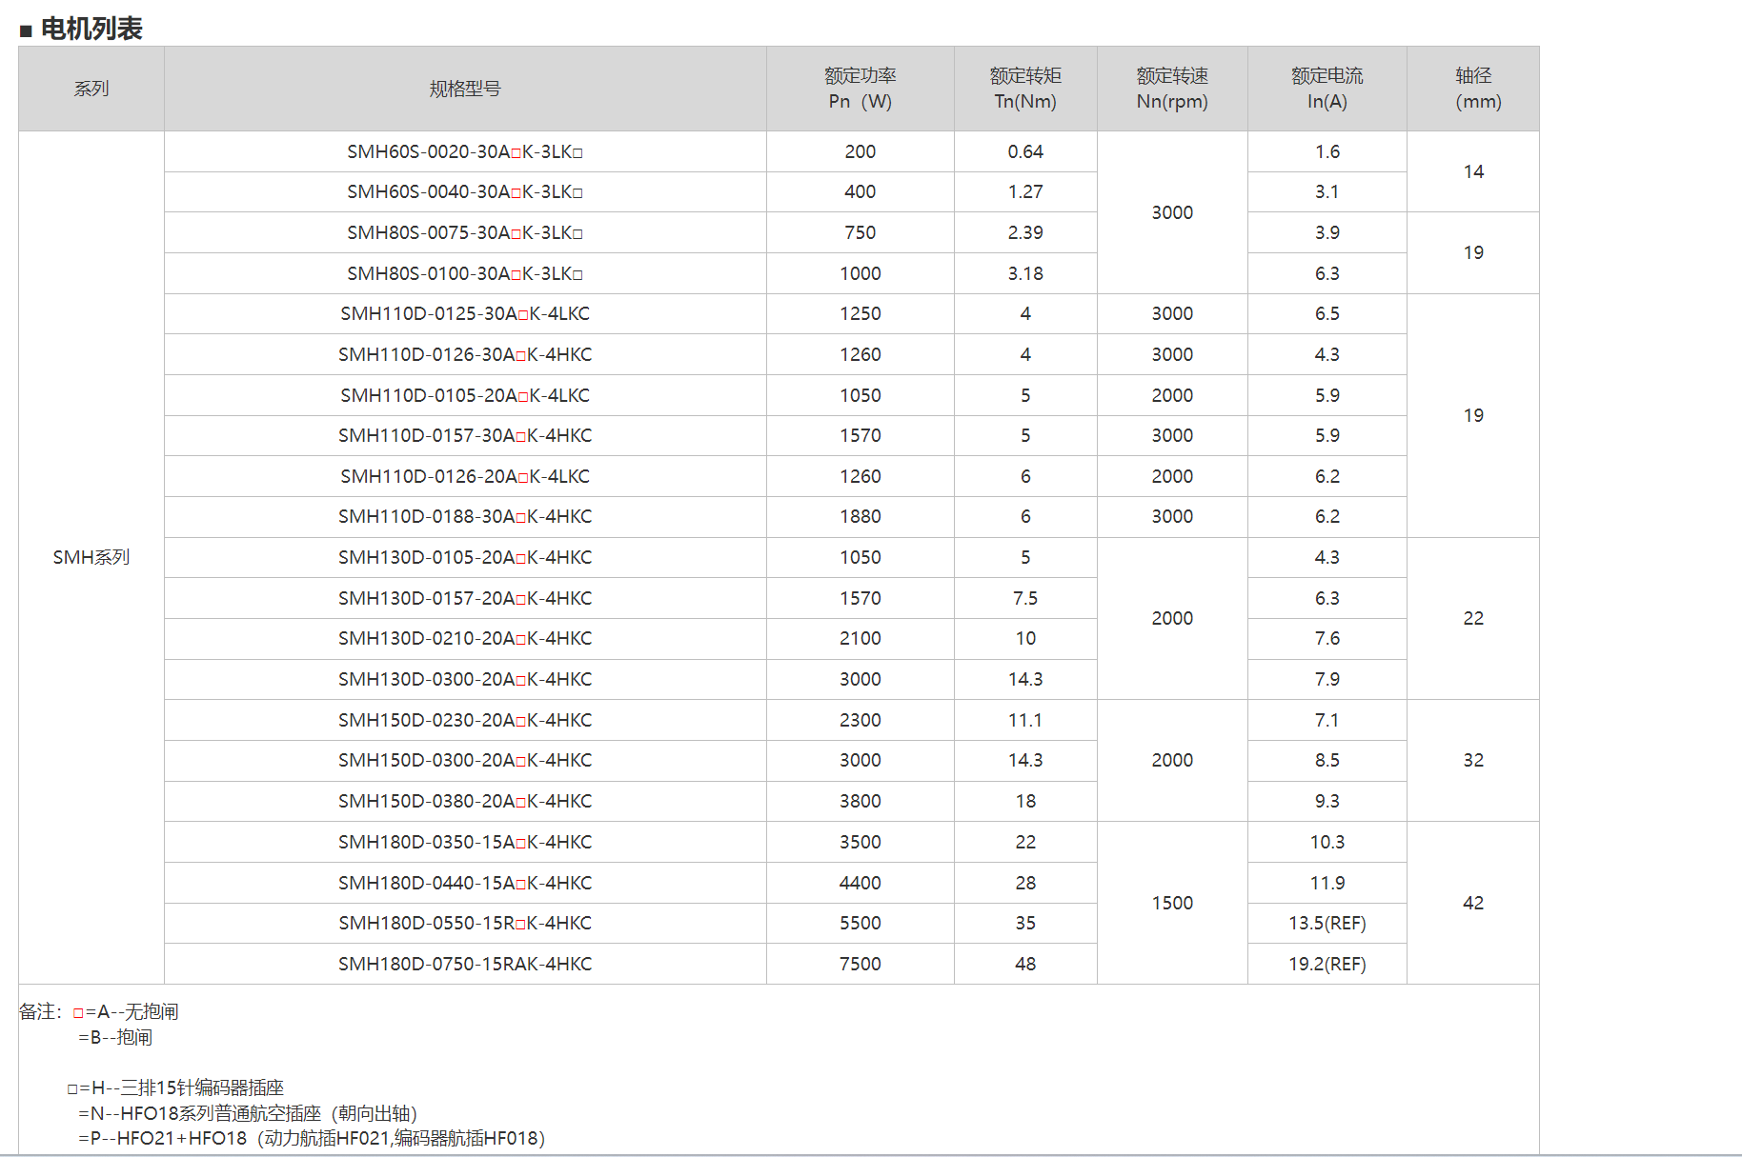The width and height of the screenshot is (1742, 1157).
Task: Select model SMH60S-0040-30A□K-3LK□
Action: point(465,191)
